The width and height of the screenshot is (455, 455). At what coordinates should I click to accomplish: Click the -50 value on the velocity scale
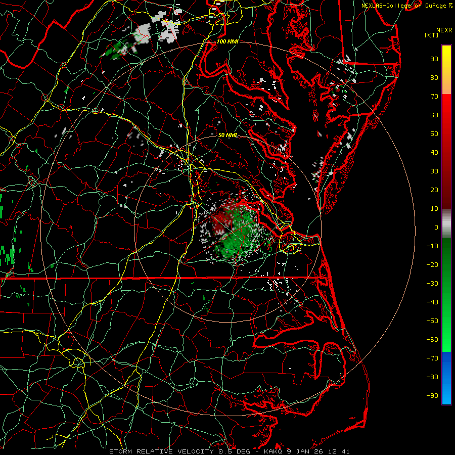coord(432,321)
